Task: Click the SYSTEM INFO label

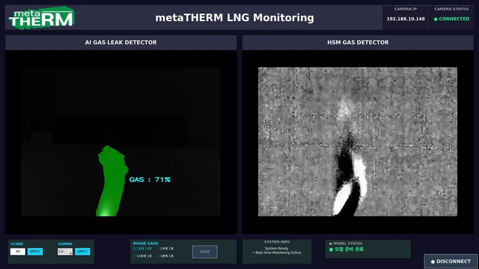Action: click(277, 242)
